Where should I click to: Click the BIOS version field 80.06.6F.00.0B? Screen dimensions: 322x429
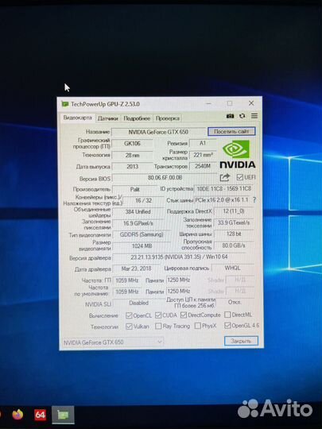[x=165, y=178]
